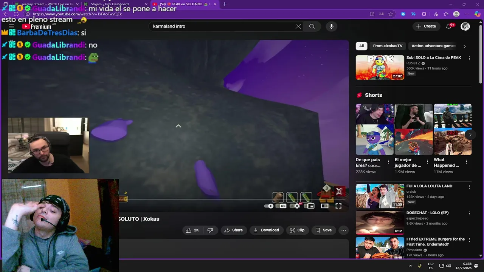Click the Create button

tap(426, 26)
